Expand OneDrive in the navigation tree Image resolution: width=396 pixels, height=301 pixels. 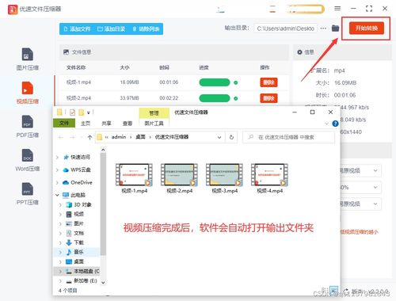57,183
